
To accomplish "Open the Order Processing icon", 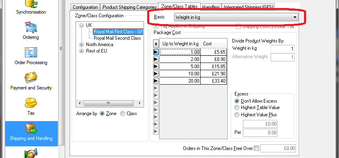I will 31,53.
